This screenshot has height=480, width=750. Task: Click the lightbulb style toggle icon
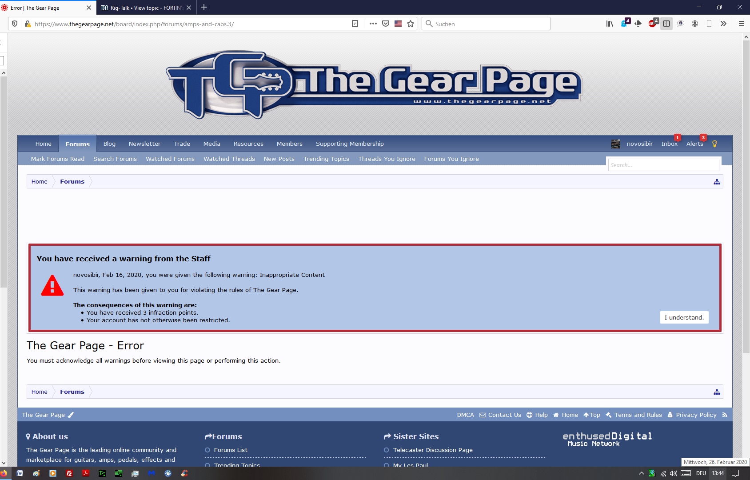point(714,144)
